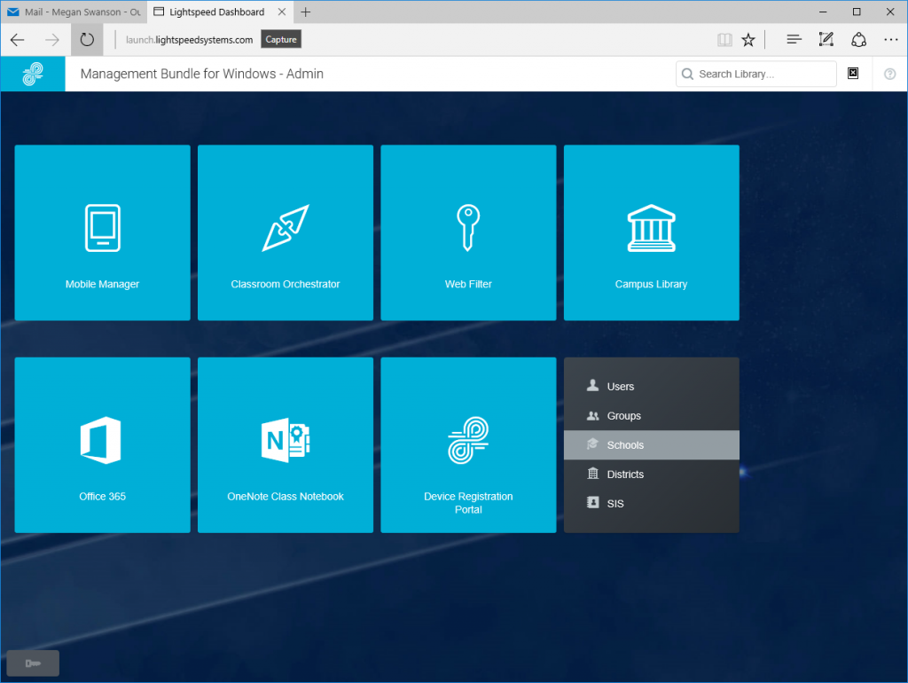Go back with browser back arrow
Viewport: 908px width, 683px height.
click(x=18, y=39)
